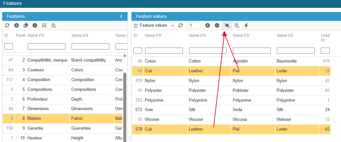Select the Coton feature value row
This screenshot has height=142, width=341.
[x=231, y=61]
